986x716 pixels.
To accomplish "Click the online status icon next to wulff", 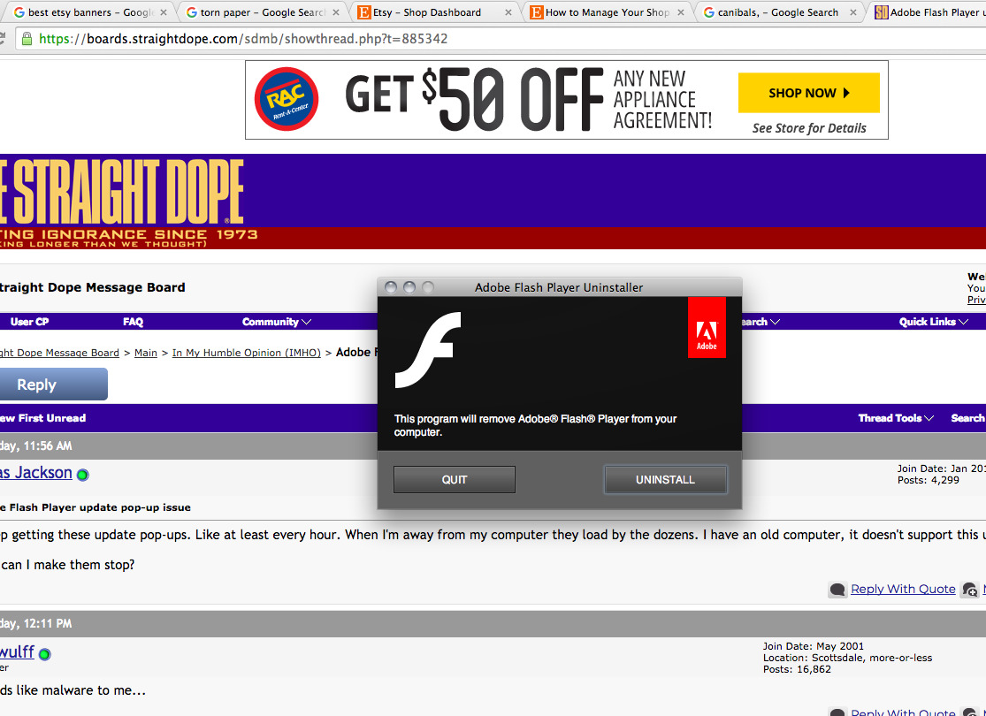I will (44, 654).
